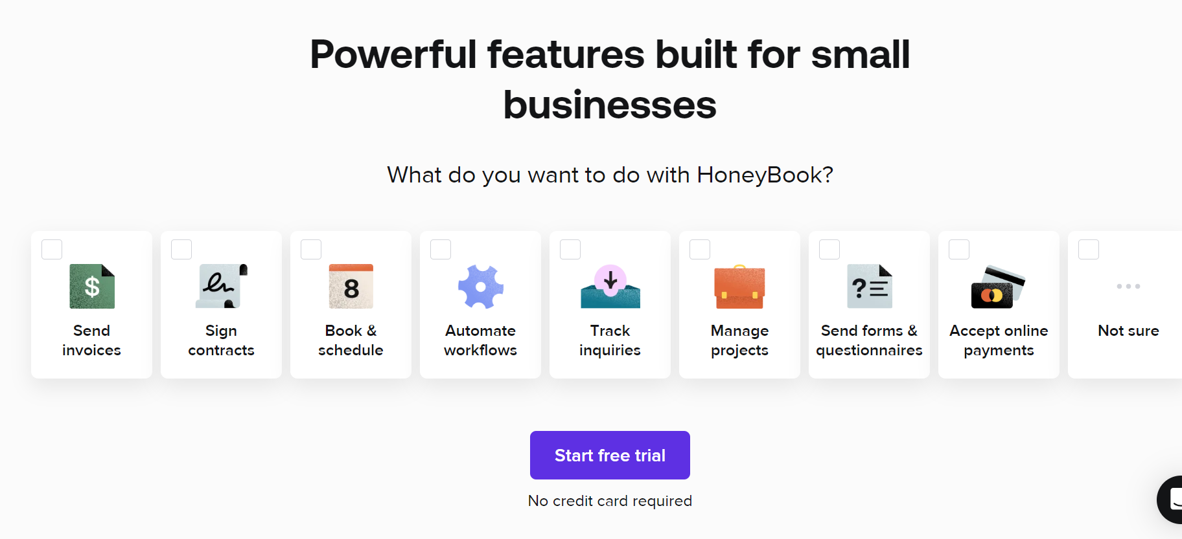
Task: Select the Send forms & questionnaires card
Action: point(869,304)
